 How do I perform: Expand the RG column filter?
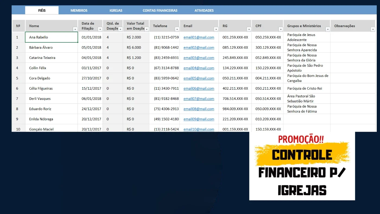click(x=249, y=29)
